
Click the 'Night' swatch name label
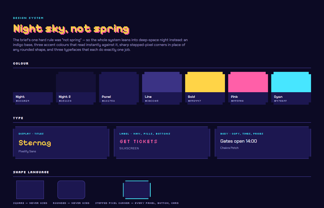(20, 97)
